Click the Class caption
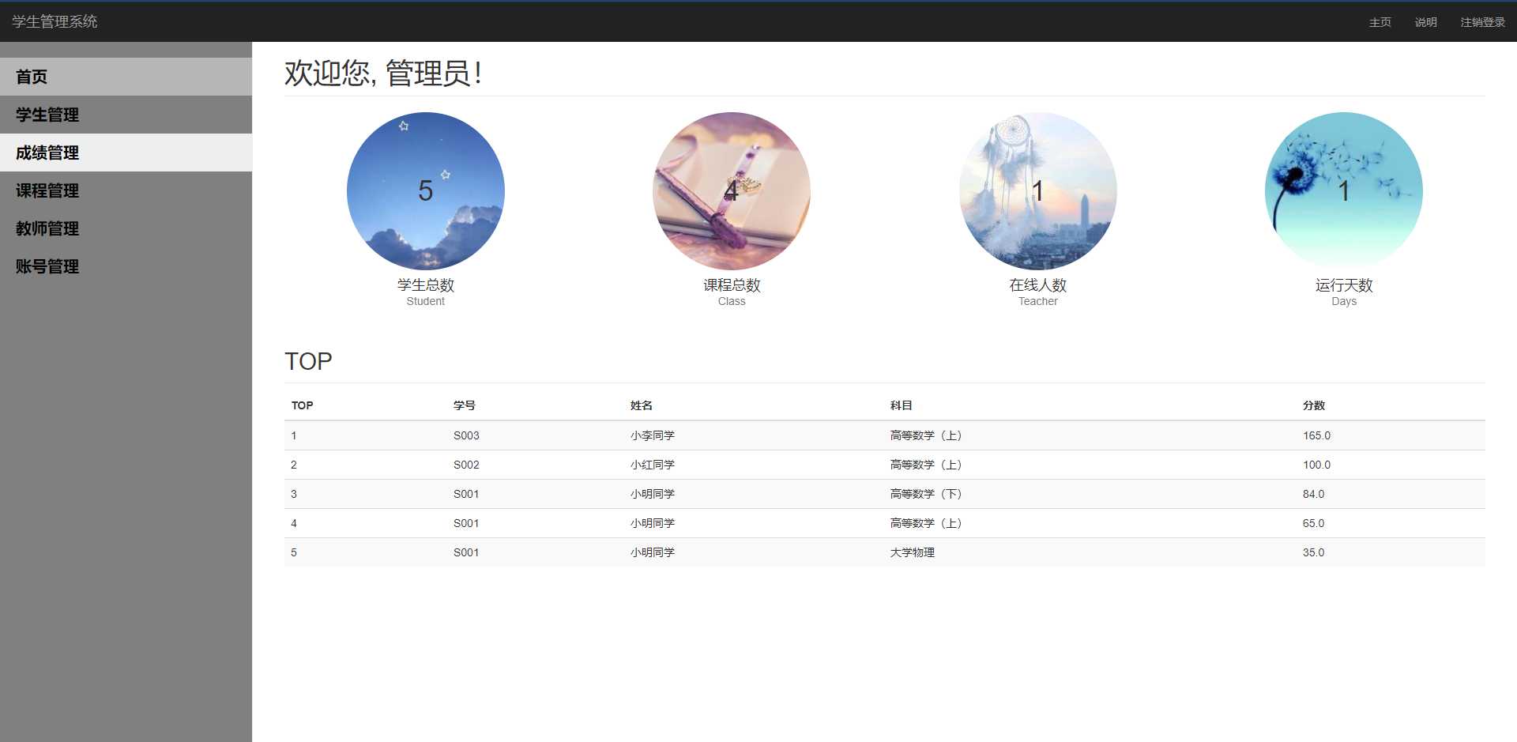 point(732,301)
